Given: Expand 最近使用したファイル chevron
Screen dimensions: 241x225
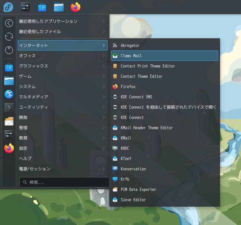Looking at the screenshot, I should [104, 32].
